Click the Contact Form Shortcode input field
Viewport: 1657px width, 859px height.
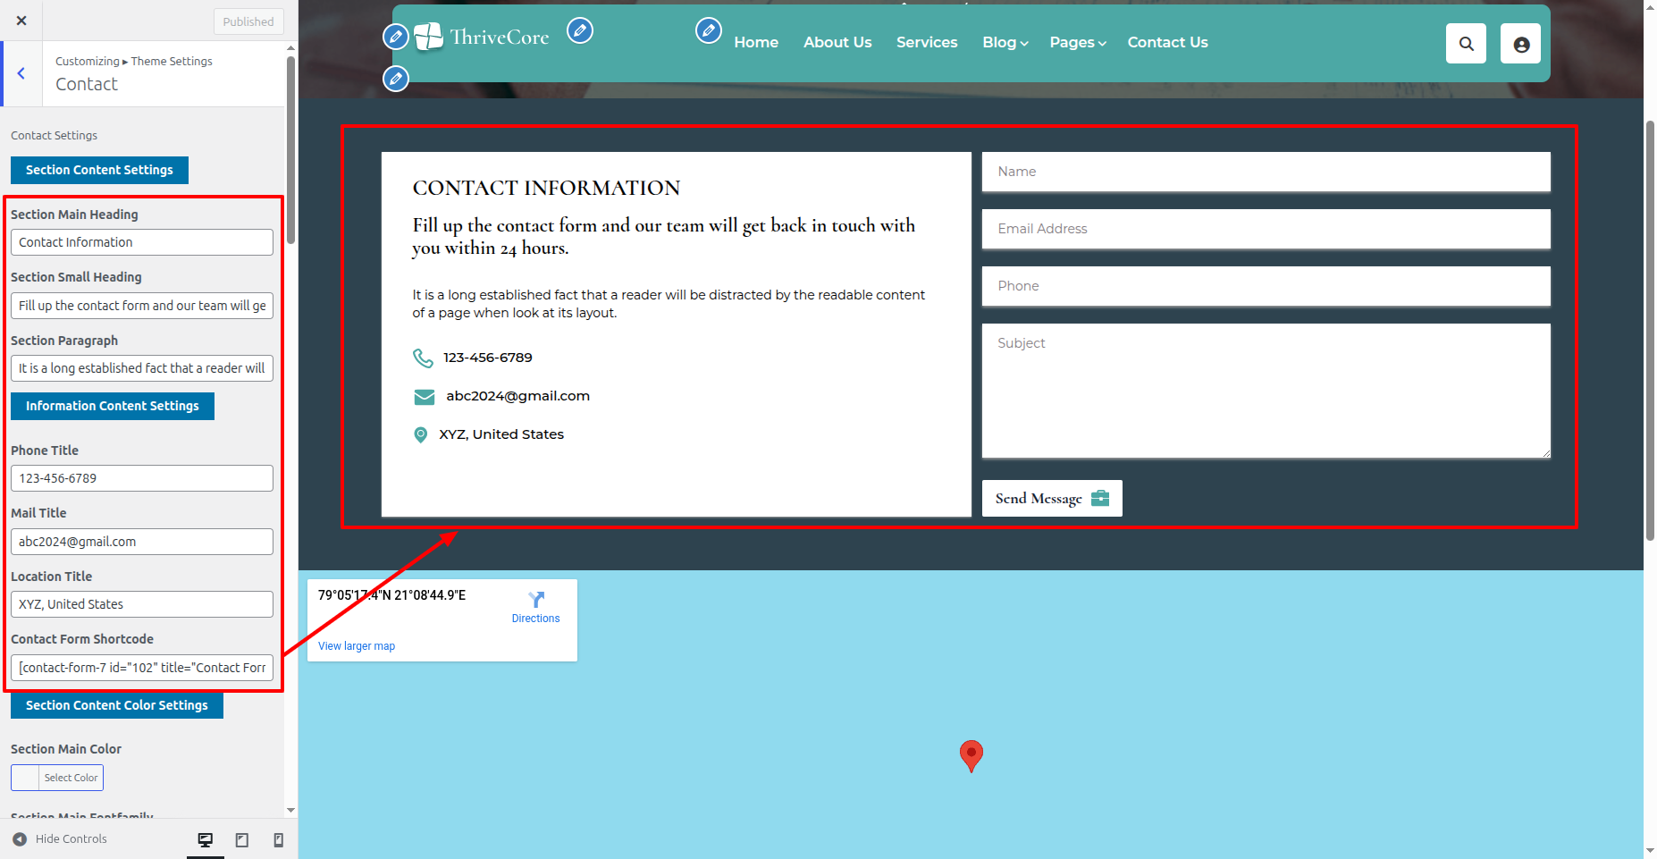(x=142, y=668)
